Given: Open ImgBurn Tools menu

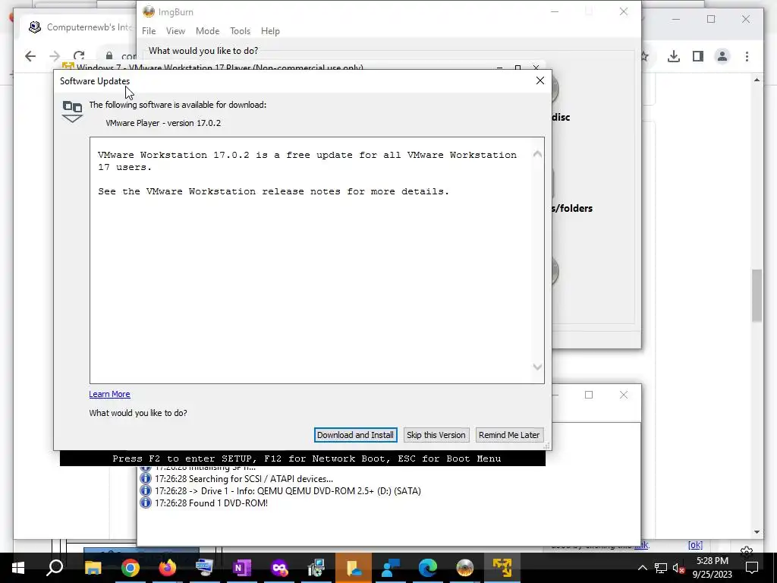Looking at the screenshot, I should pos(240,30).
